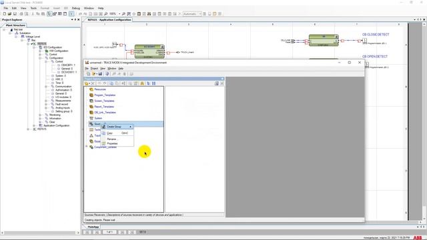Click green function block near canvas top left
This screenshot has height=240, width=427.
(x=149, y=52)
